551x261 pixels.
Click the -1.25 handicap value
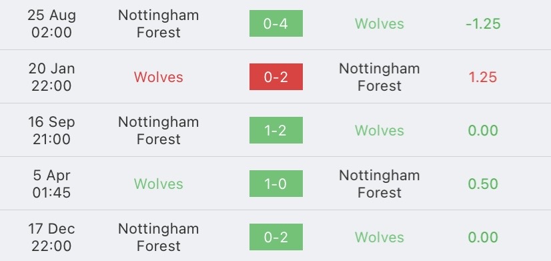point(483,23)
